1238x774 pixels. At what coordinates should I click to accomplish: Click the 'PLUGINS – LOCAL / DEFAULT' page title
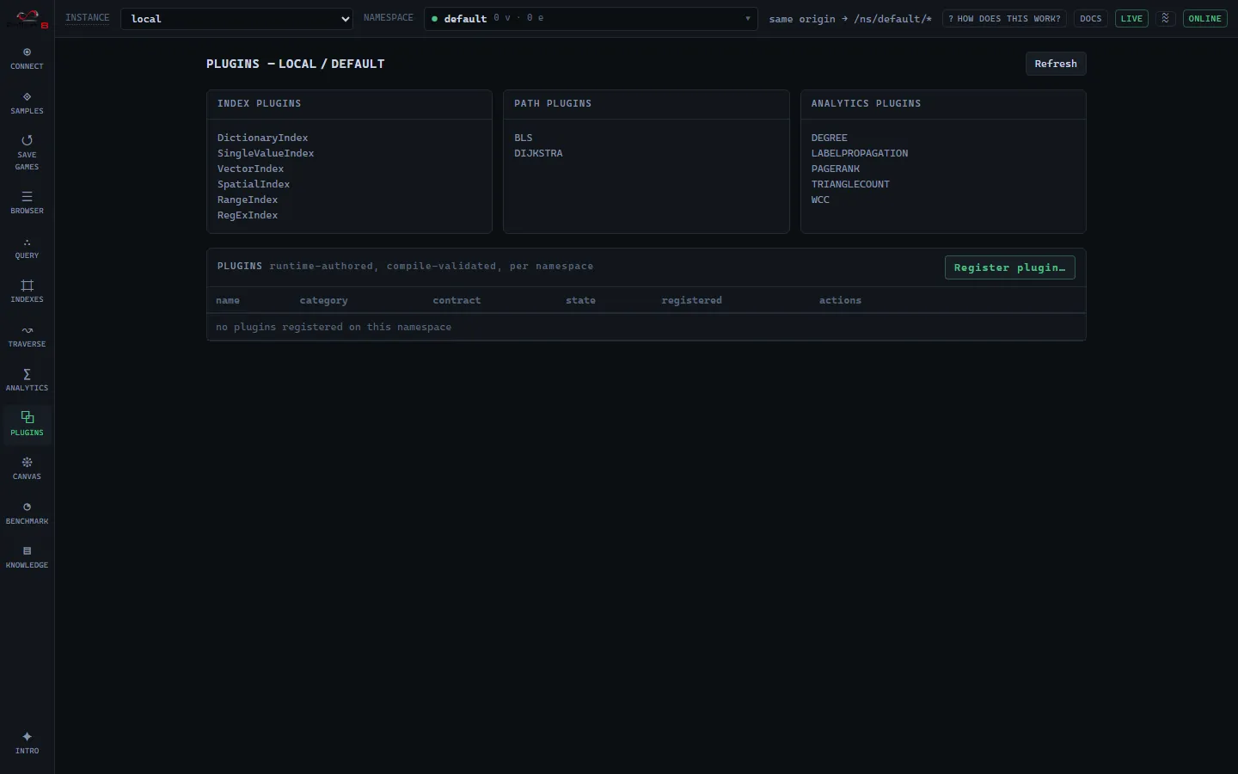coord(295,64)
